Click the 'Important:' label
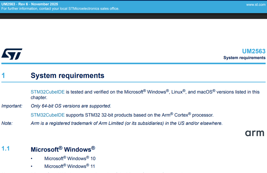 [x=12, y=106]
